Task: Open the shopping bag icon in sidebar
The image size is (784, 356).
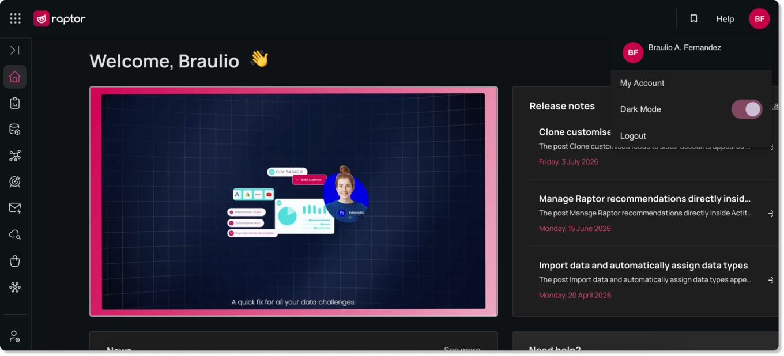Action: coord(15,261)
